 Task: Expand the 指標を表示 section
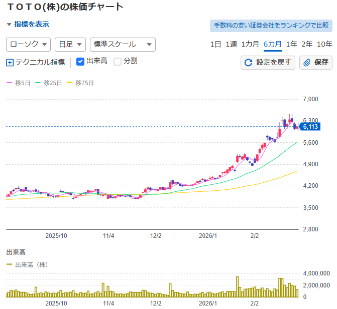pyautogui.click(x=28, y=24)
